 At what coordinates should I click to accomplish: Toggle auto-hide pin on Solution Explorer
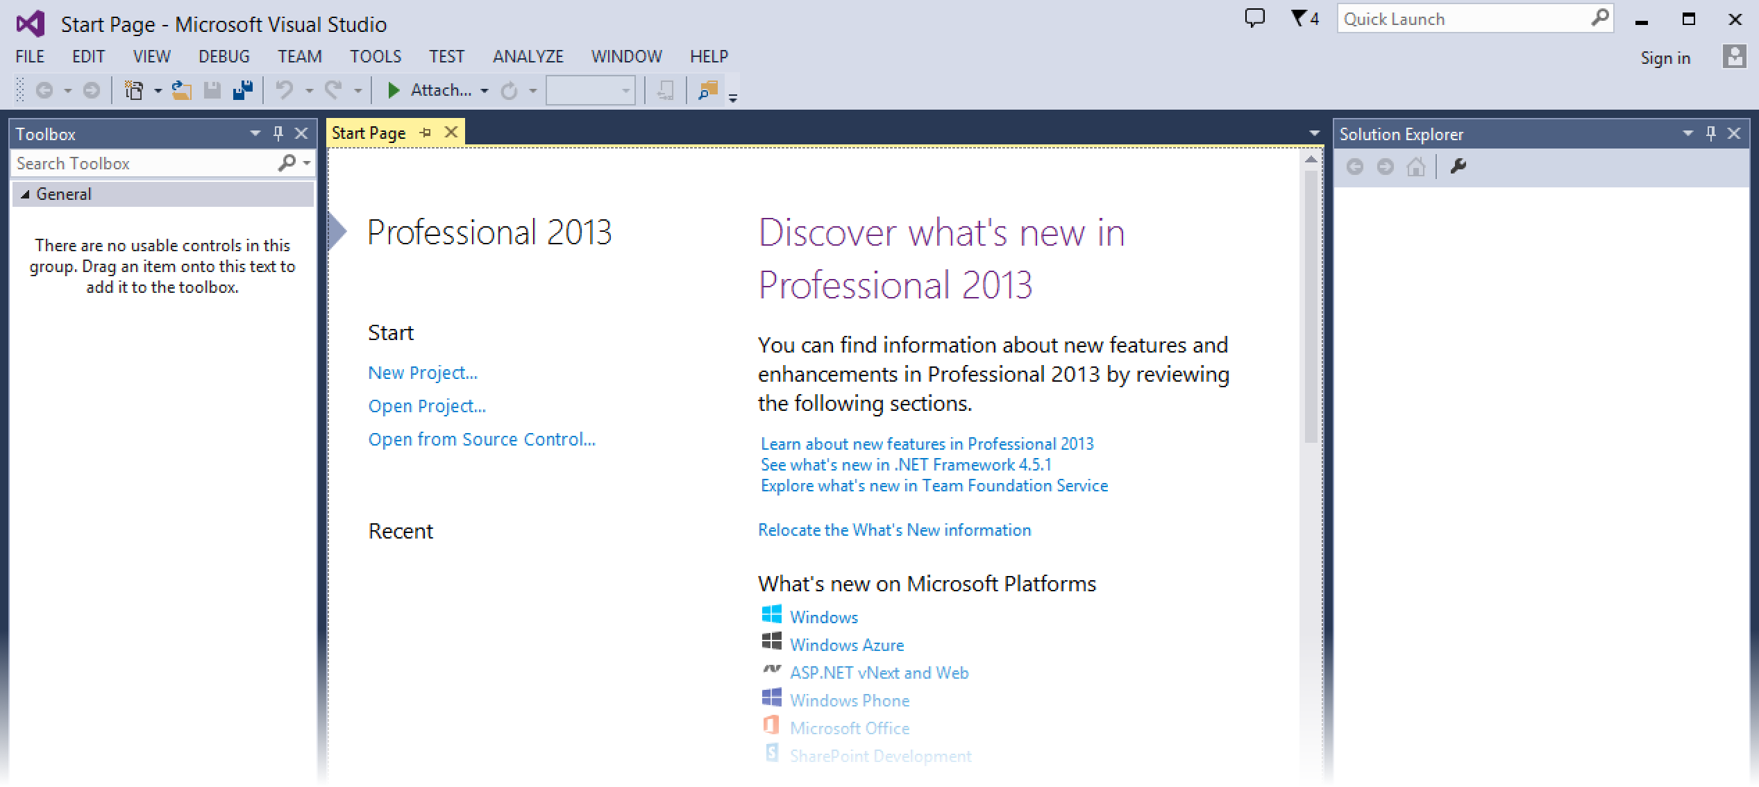tap(1710, 133)
